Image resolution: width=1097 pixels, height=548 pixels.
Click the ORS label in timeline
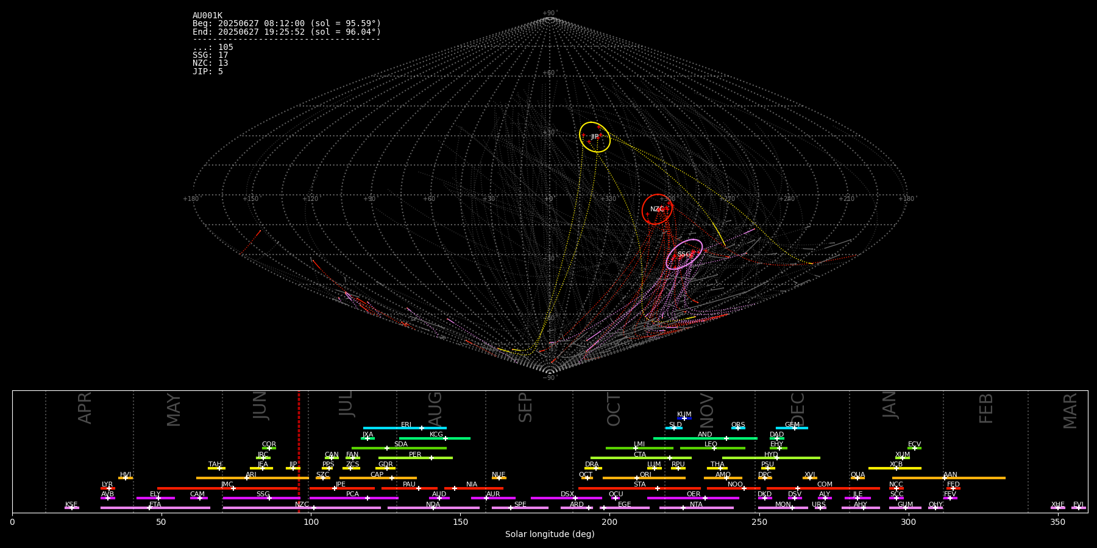(738, 425)
